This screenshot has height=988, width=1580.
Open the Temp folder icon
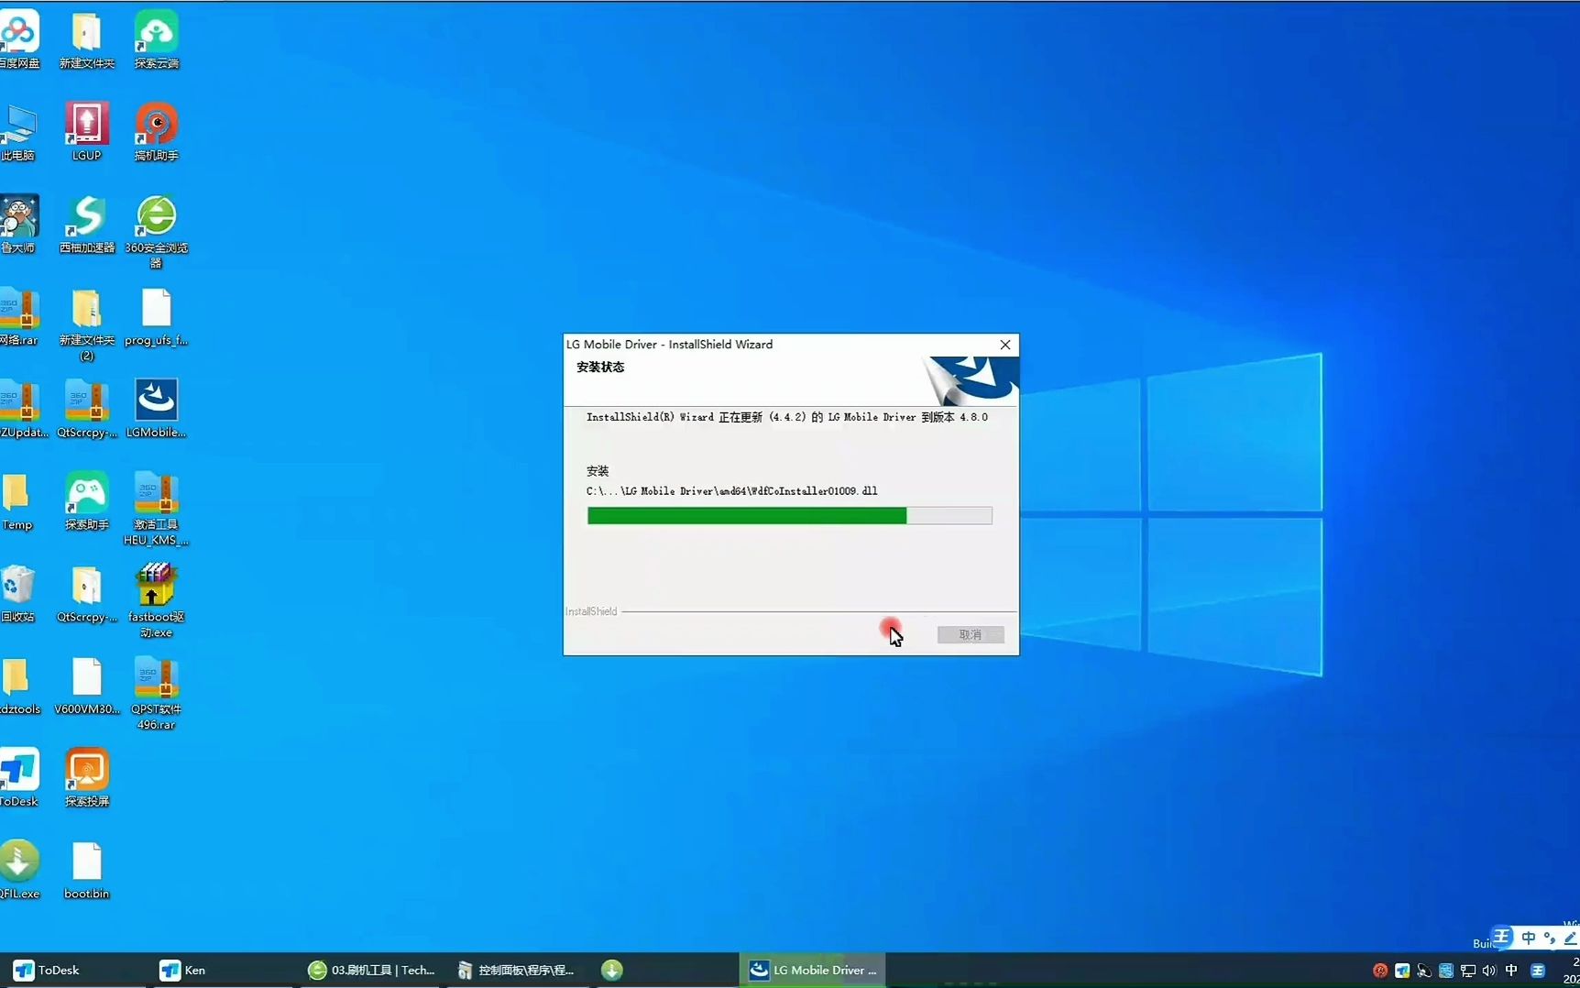pos(16,501)
